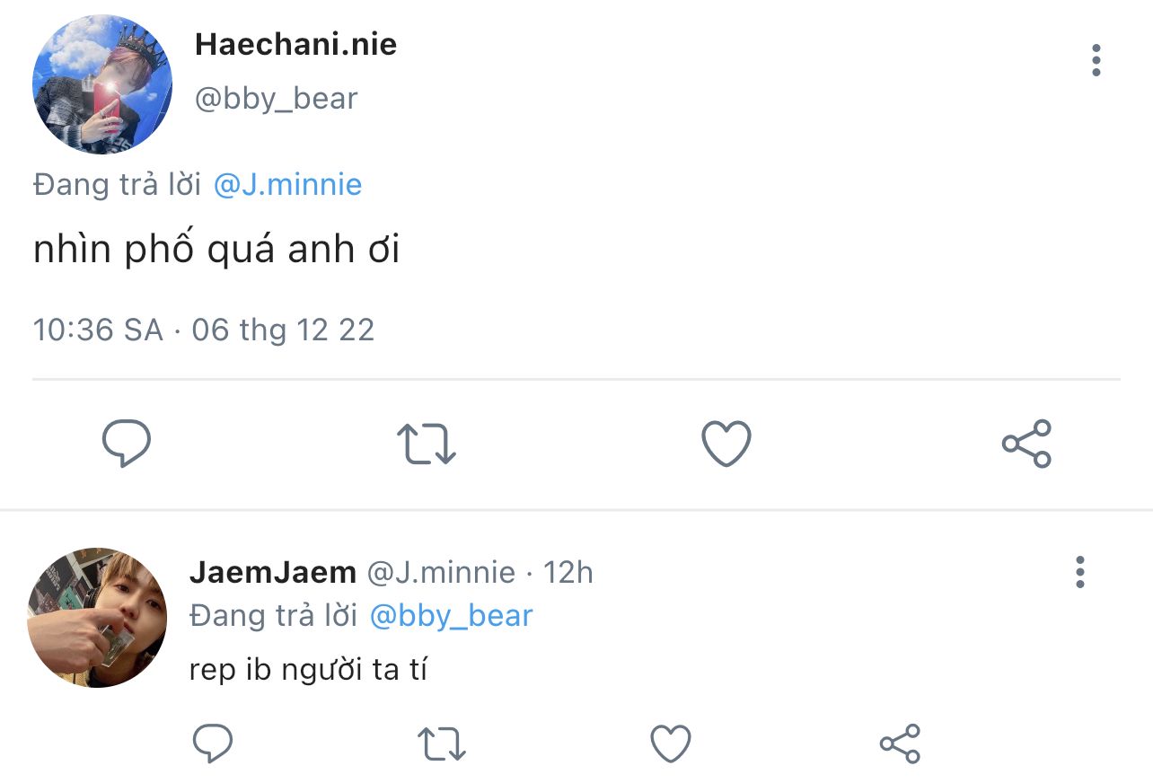This screenshot has height=783, width=1153.
Task: Retweet JaemJaem's reply
Action: [442, 743]
